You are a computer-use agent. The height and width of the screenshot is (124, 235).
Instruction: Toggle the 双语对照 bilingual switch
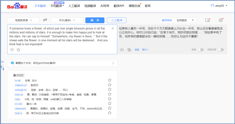221,50
